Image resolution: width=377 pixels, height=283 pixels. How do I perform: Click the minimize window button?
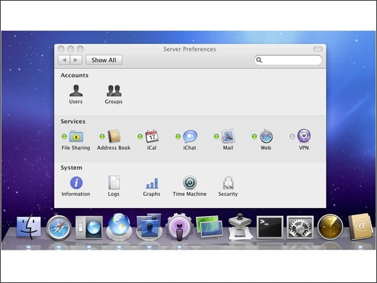pos(71,49)
